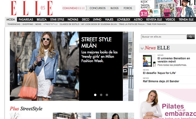The image size is (196, 119).
Task: Open the BELLEZA menu item
Action: pos(41,19)
